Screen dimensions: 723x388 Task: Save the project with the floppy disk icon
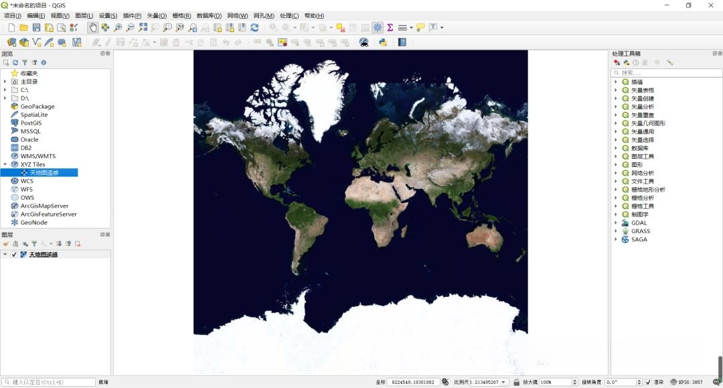(36, 27)
